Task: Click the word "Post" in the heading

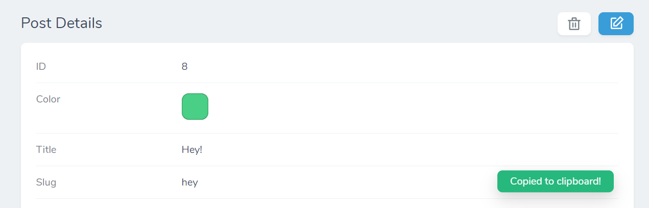Action: (x=35, y=23)
